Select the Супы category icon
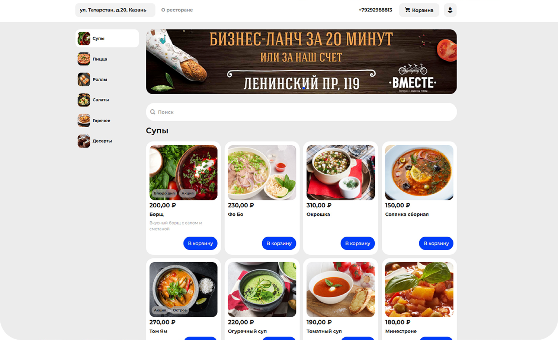This screenshot has width=558, height=340. [84, 38]
